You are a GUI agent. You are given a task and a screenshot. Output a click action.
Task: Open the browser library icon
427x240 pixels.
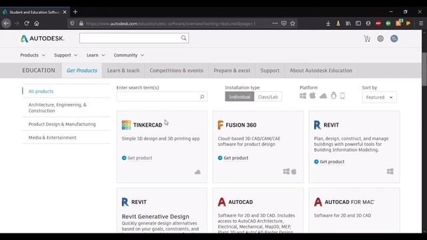tap(348, 23)
